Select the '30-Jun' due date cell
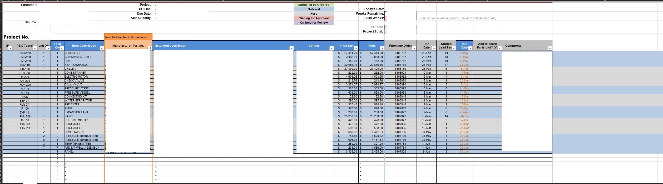Image resolution: width=663 pixels, height=184 pixels. click(464, 151)
